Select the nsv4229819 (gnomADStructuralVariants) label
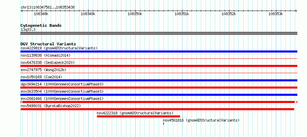Screen dimensions: 307x137 (x=59, y=48)
